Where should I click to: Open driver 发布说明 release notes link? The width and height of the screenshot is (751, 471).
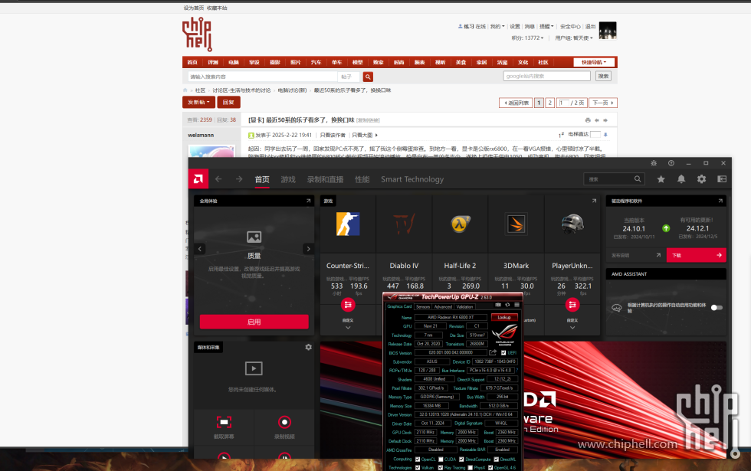pyautogui.click(x=635, y=255)
